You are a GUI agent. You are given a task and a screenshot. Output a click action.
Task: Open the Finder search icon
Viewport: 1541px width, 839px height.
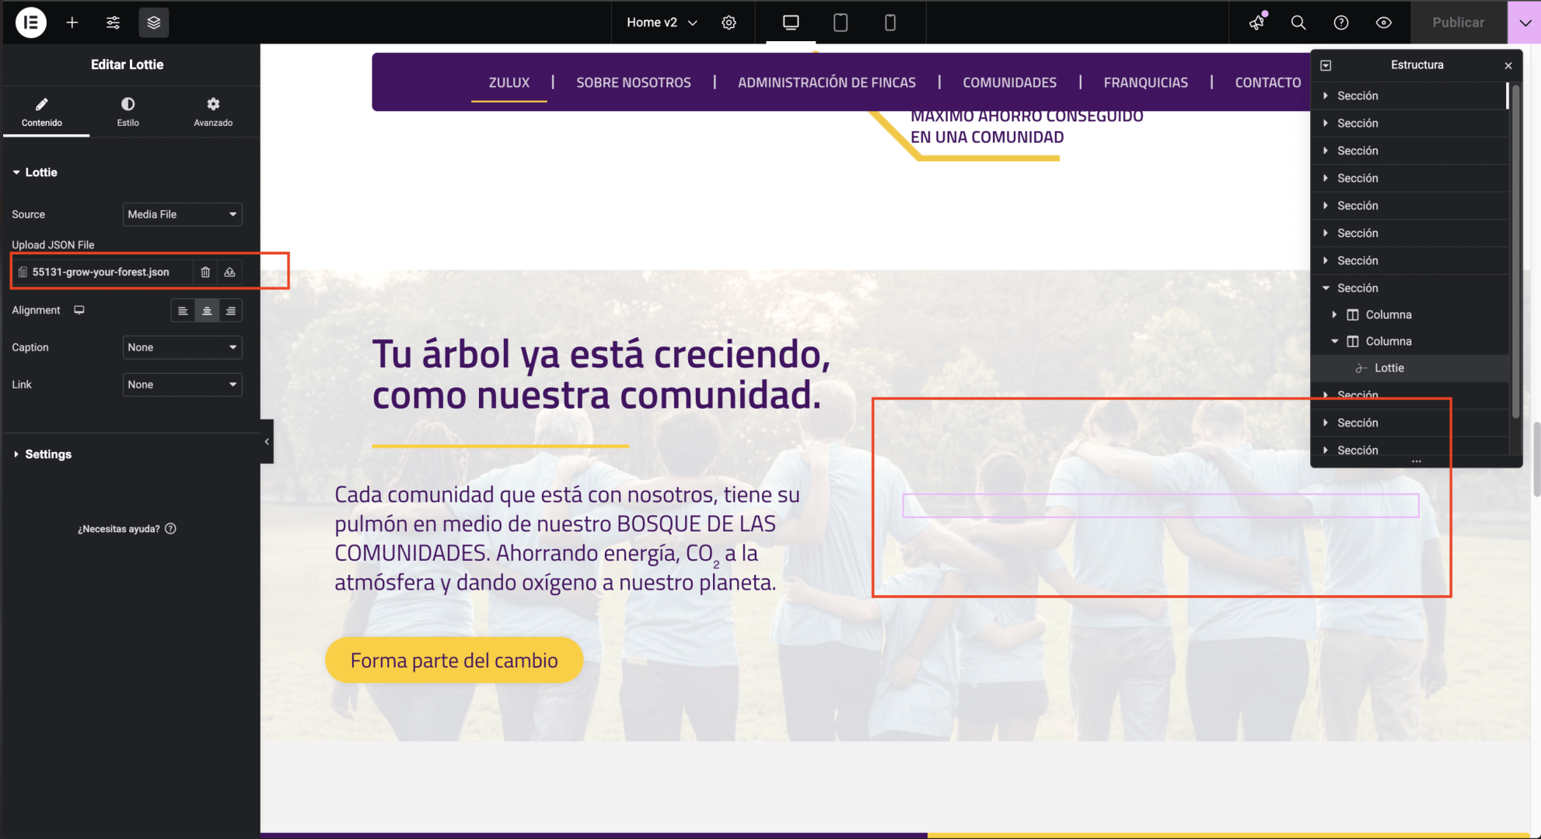click(1298, 23)
